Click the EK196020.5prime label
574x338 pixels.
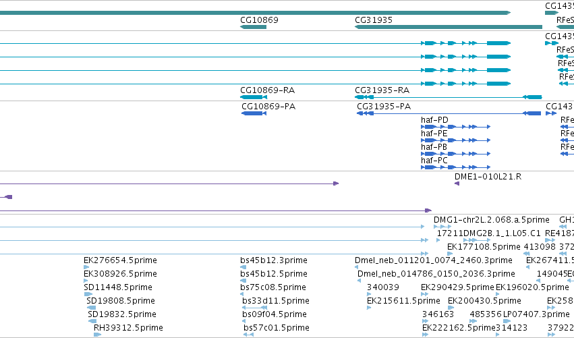pos(532,287)
